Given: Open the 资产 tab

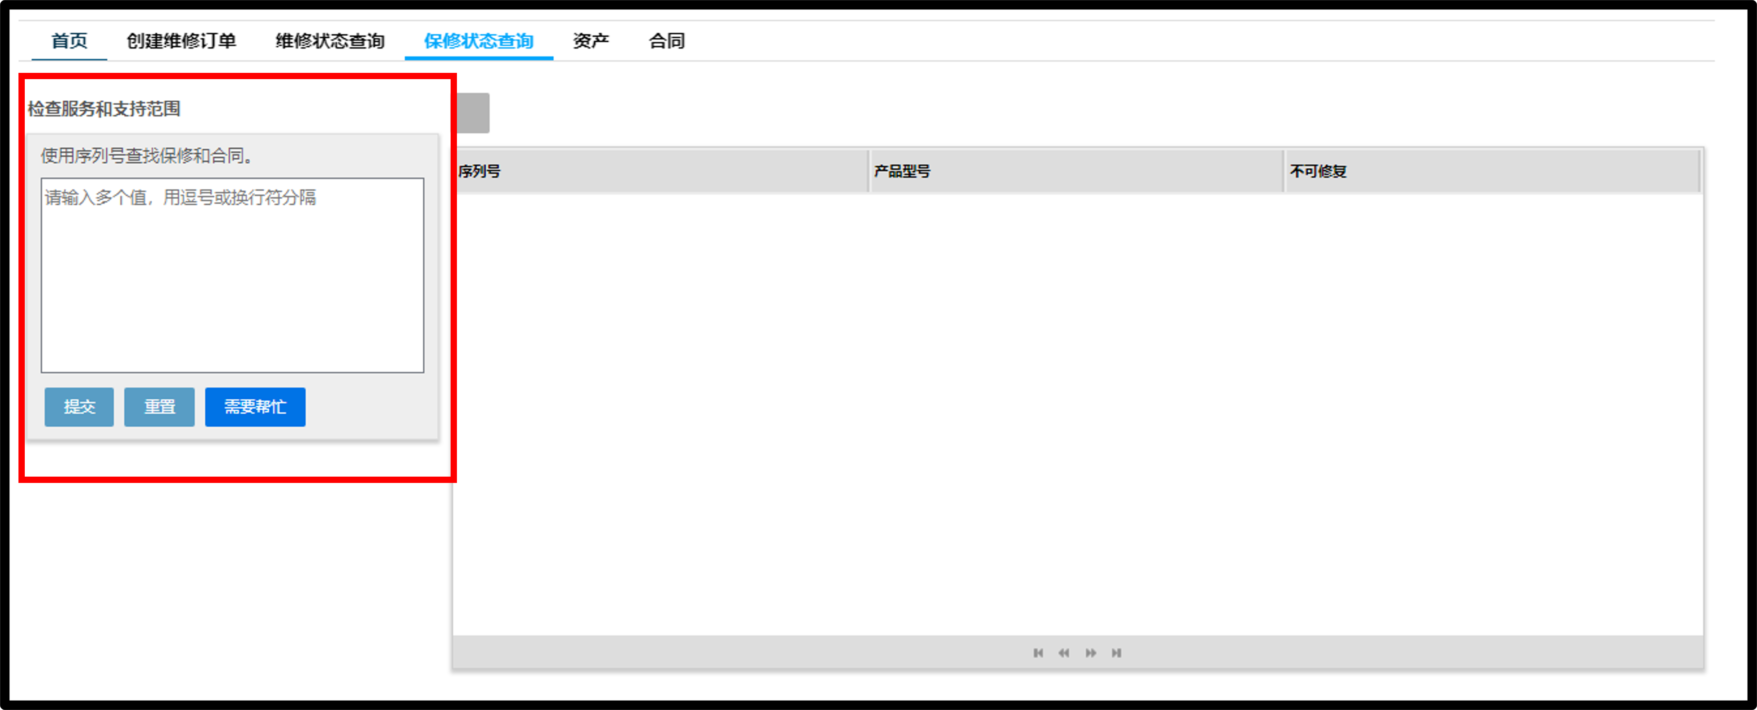Looking at the screenshot, I should tap(591, 41).
